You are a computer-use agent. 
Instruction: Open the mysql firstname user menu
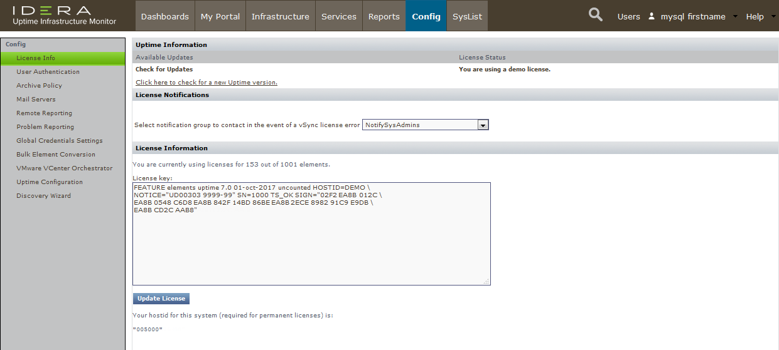(x=693, y=16)
